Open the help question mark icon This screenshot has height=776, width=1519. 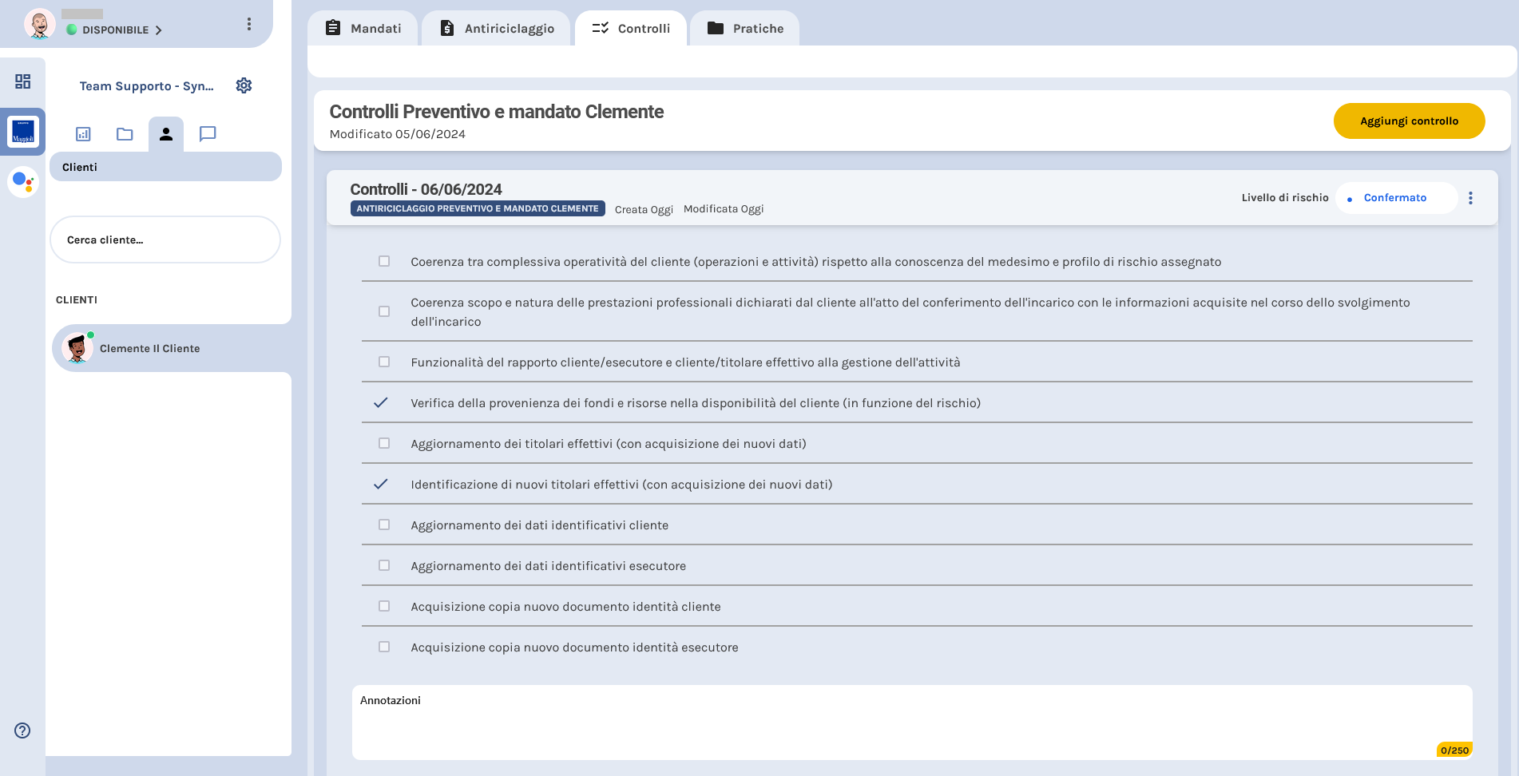[22, 730]
